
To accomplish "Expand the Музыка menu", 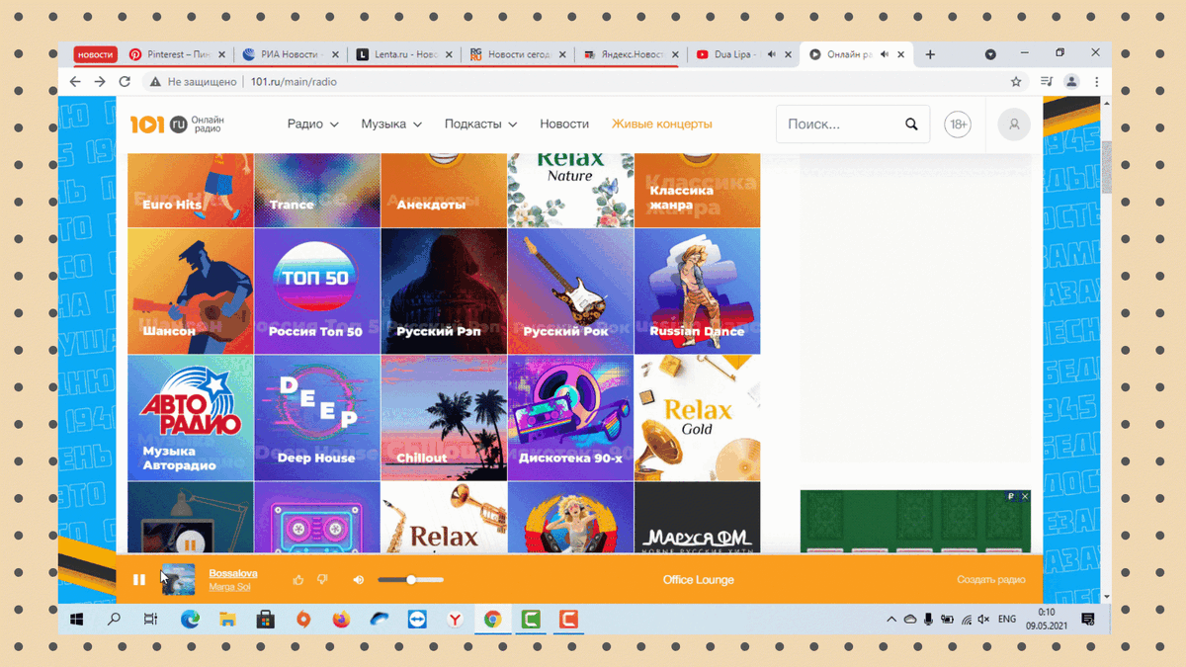I will [x=391, y=125].
